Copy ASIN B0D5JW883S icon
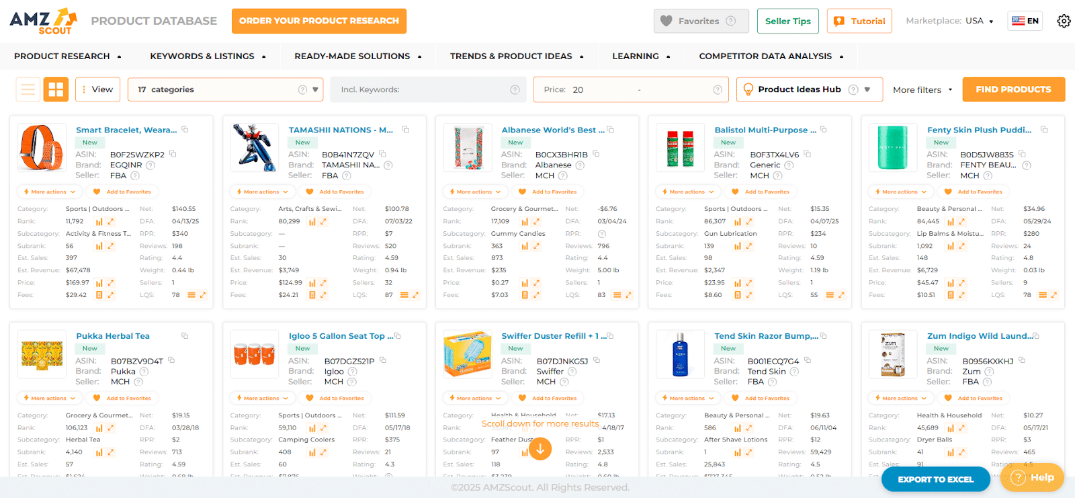The width and height of the screenshot is (1075, 498). pyautogui.click(x=1022, y=154)
